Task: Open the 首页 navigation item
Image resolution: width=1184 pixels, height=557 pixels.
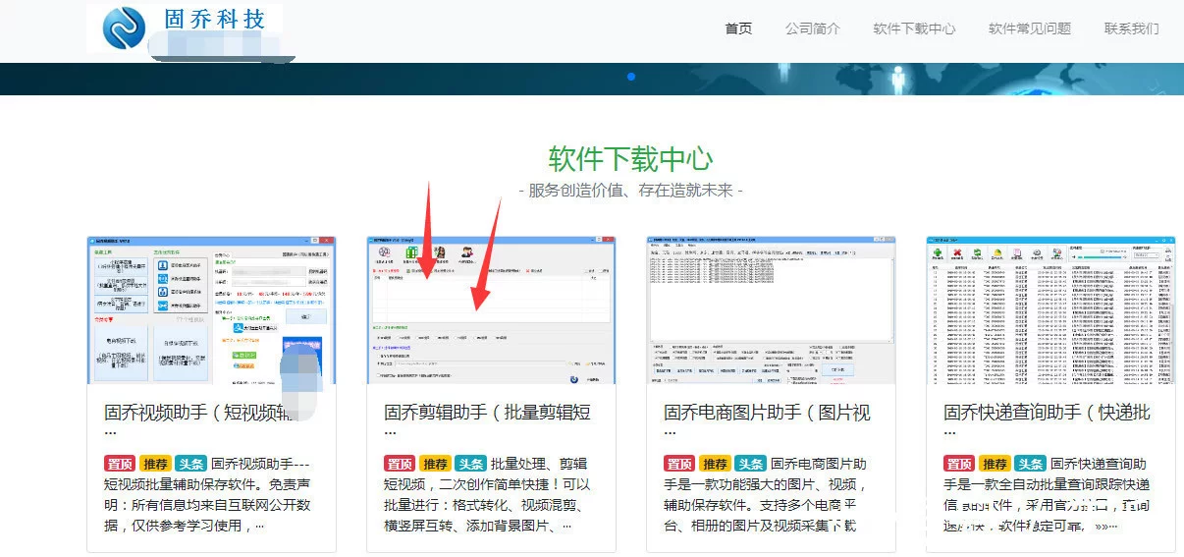Action: coord(738,28)
